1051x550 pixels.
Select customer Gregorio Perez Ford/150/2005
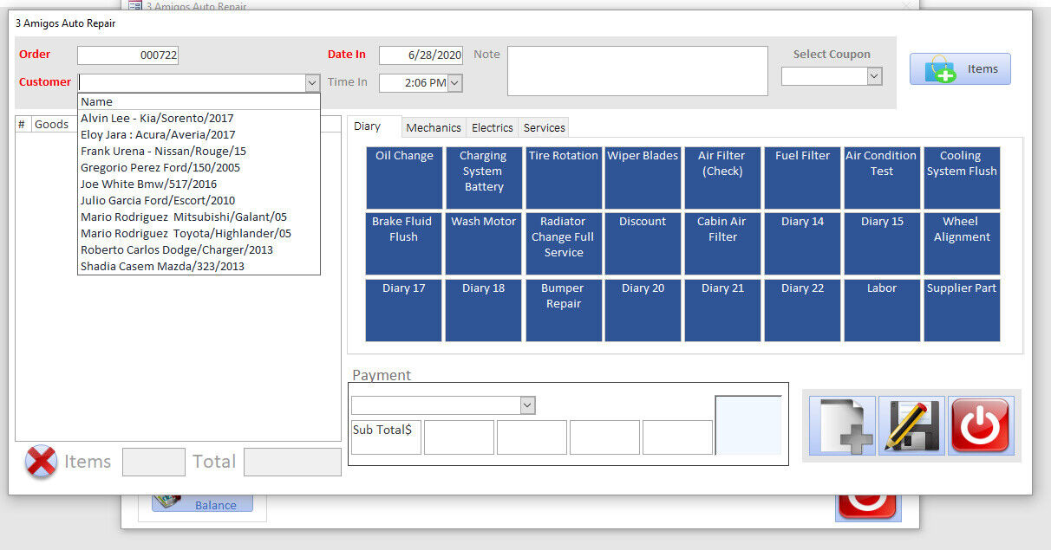tap(199, 167)
